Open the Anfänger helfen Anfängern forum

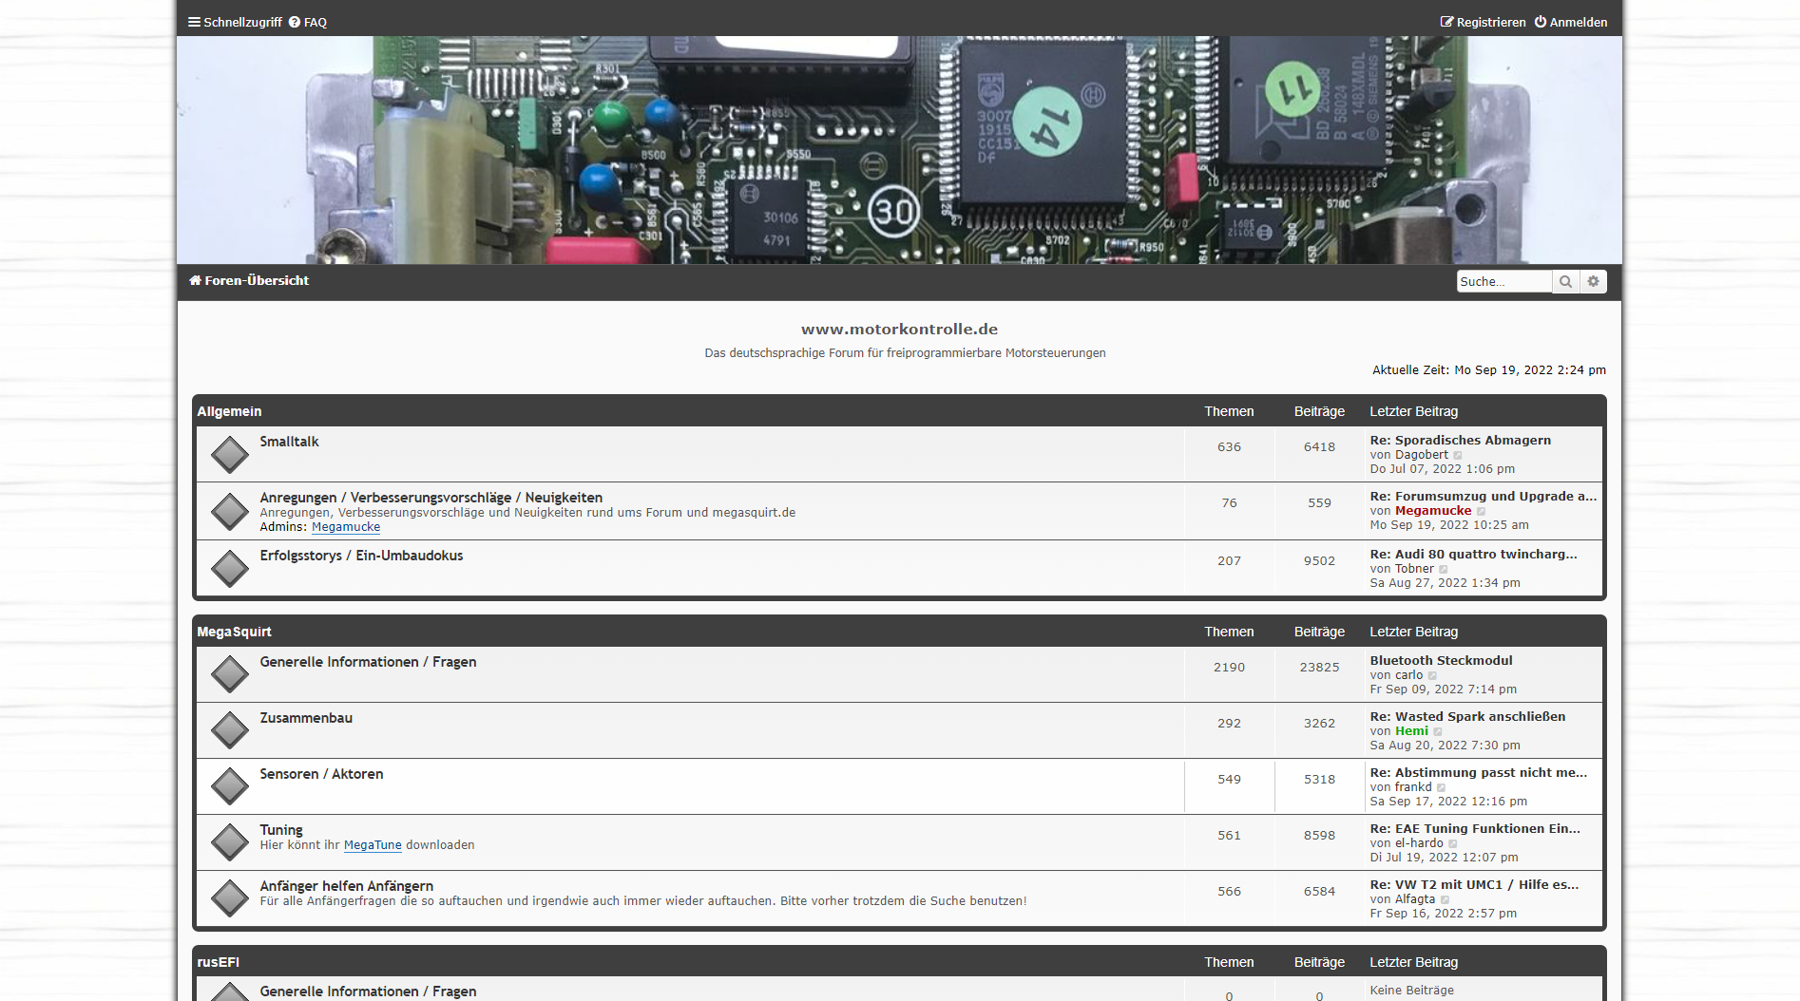click(346, 886)
